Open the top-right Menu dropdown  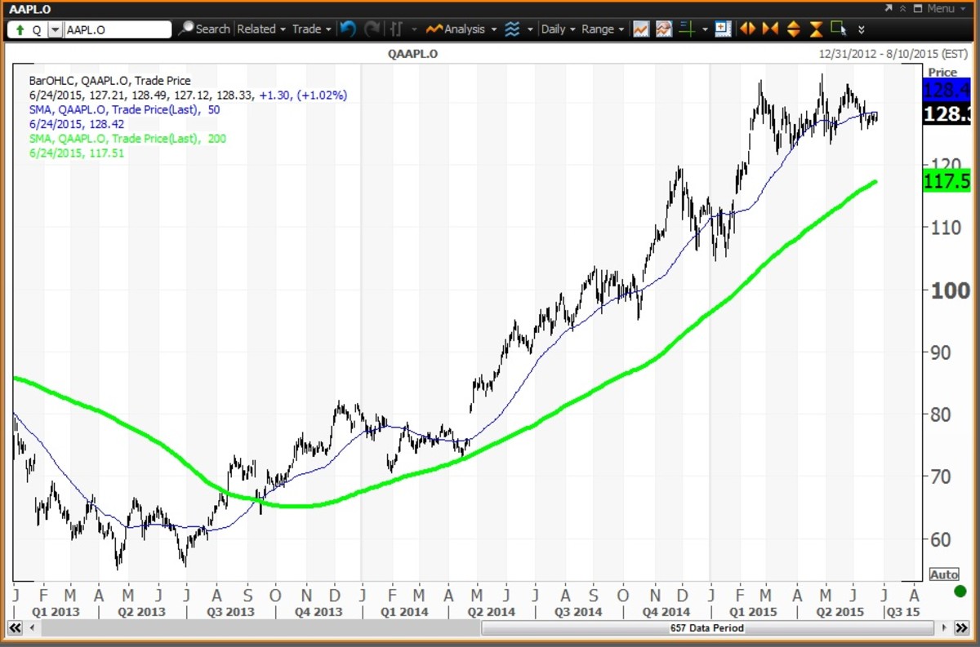(x=946, y=8)
